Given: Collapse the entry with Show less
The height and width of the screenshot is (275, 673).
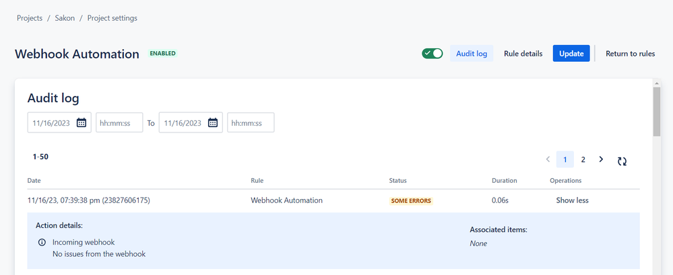Looking at the screenshot, I should pyautogui.click(x=572, y=200).
